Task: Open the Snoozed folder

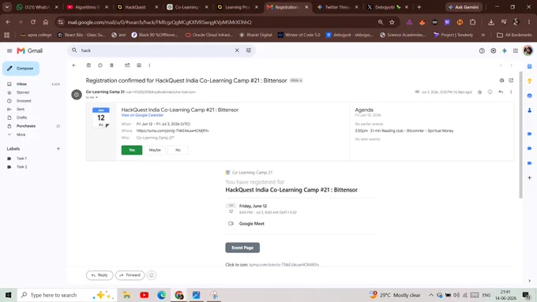Action: (x=24, y=101)
